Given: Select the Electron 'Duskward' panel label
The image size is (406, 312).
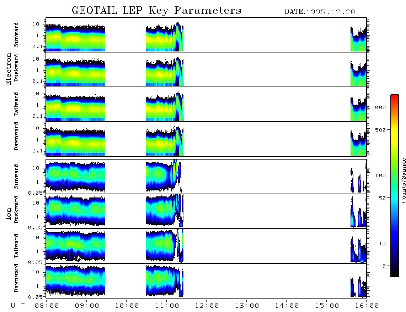Looking at the screenshot, I should point(16,68).
